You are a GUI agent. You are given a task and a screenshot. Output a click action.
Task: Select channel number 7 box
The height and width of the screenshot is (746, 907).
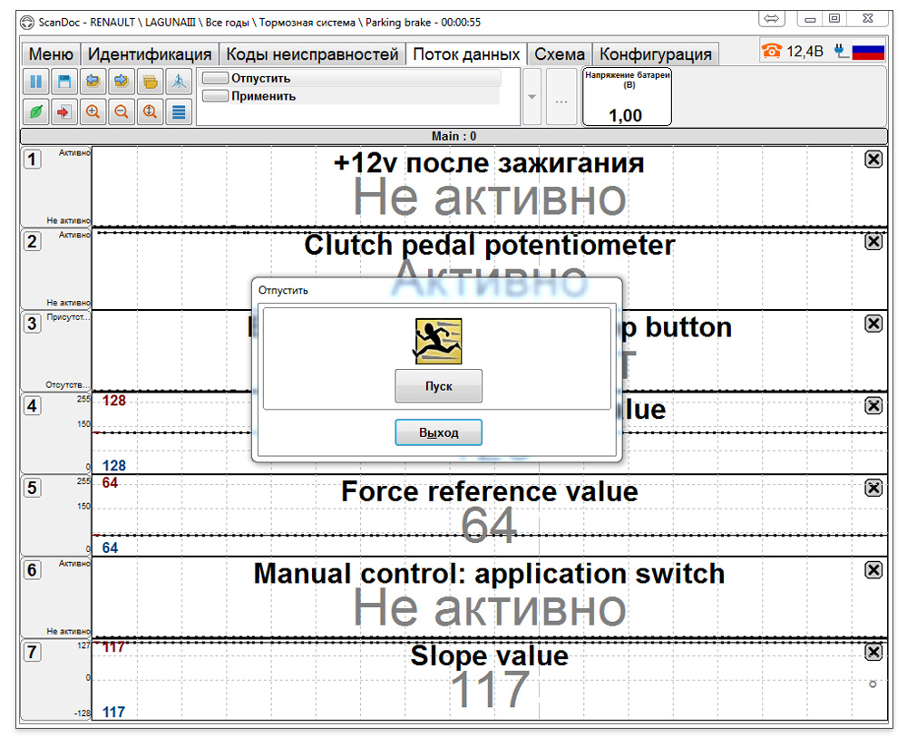coord(33,653)
